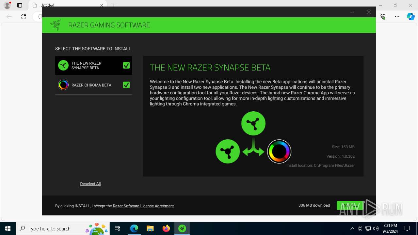This screenshot has height=235, width=418.
Task: Open Firefox from taskbar
Action: 166,228
